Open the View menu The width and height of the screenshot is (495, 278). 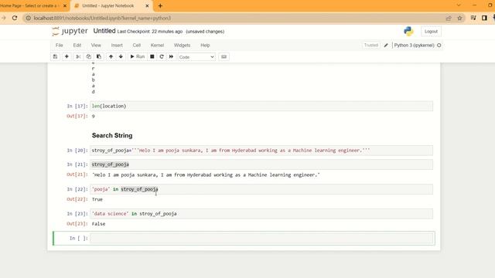coord(96,46)
